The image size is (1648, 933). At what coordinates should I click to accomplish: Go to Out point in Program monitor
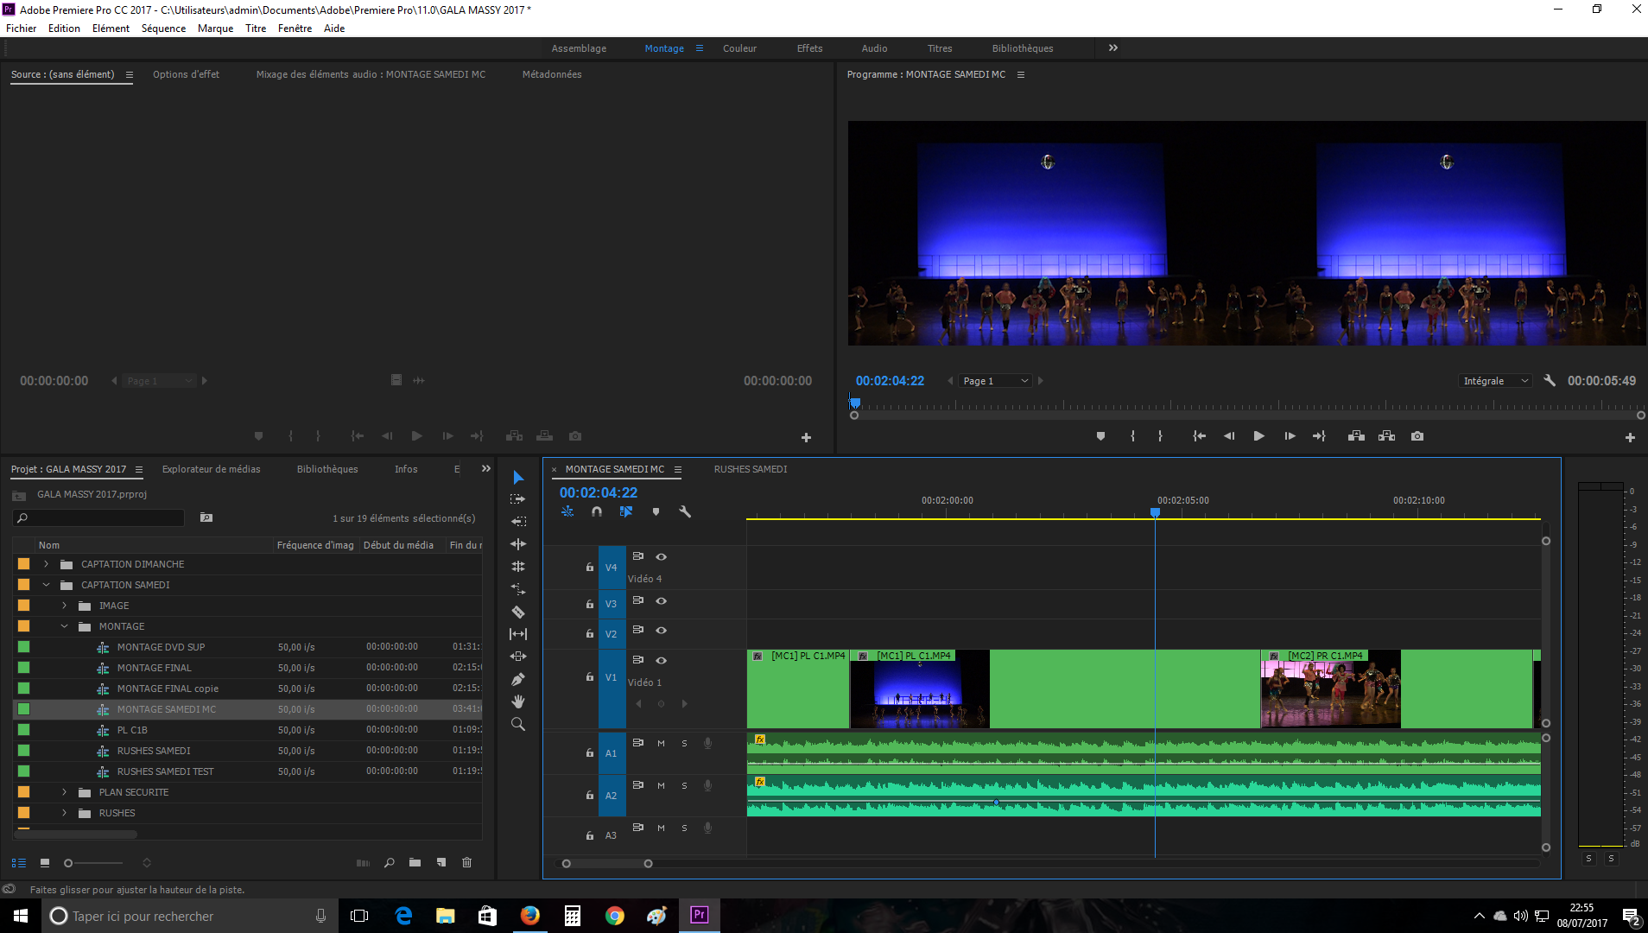1319,436
